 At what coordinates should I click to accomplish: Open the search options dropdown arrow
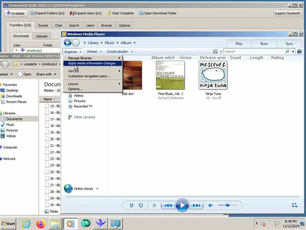coord(293,52)
